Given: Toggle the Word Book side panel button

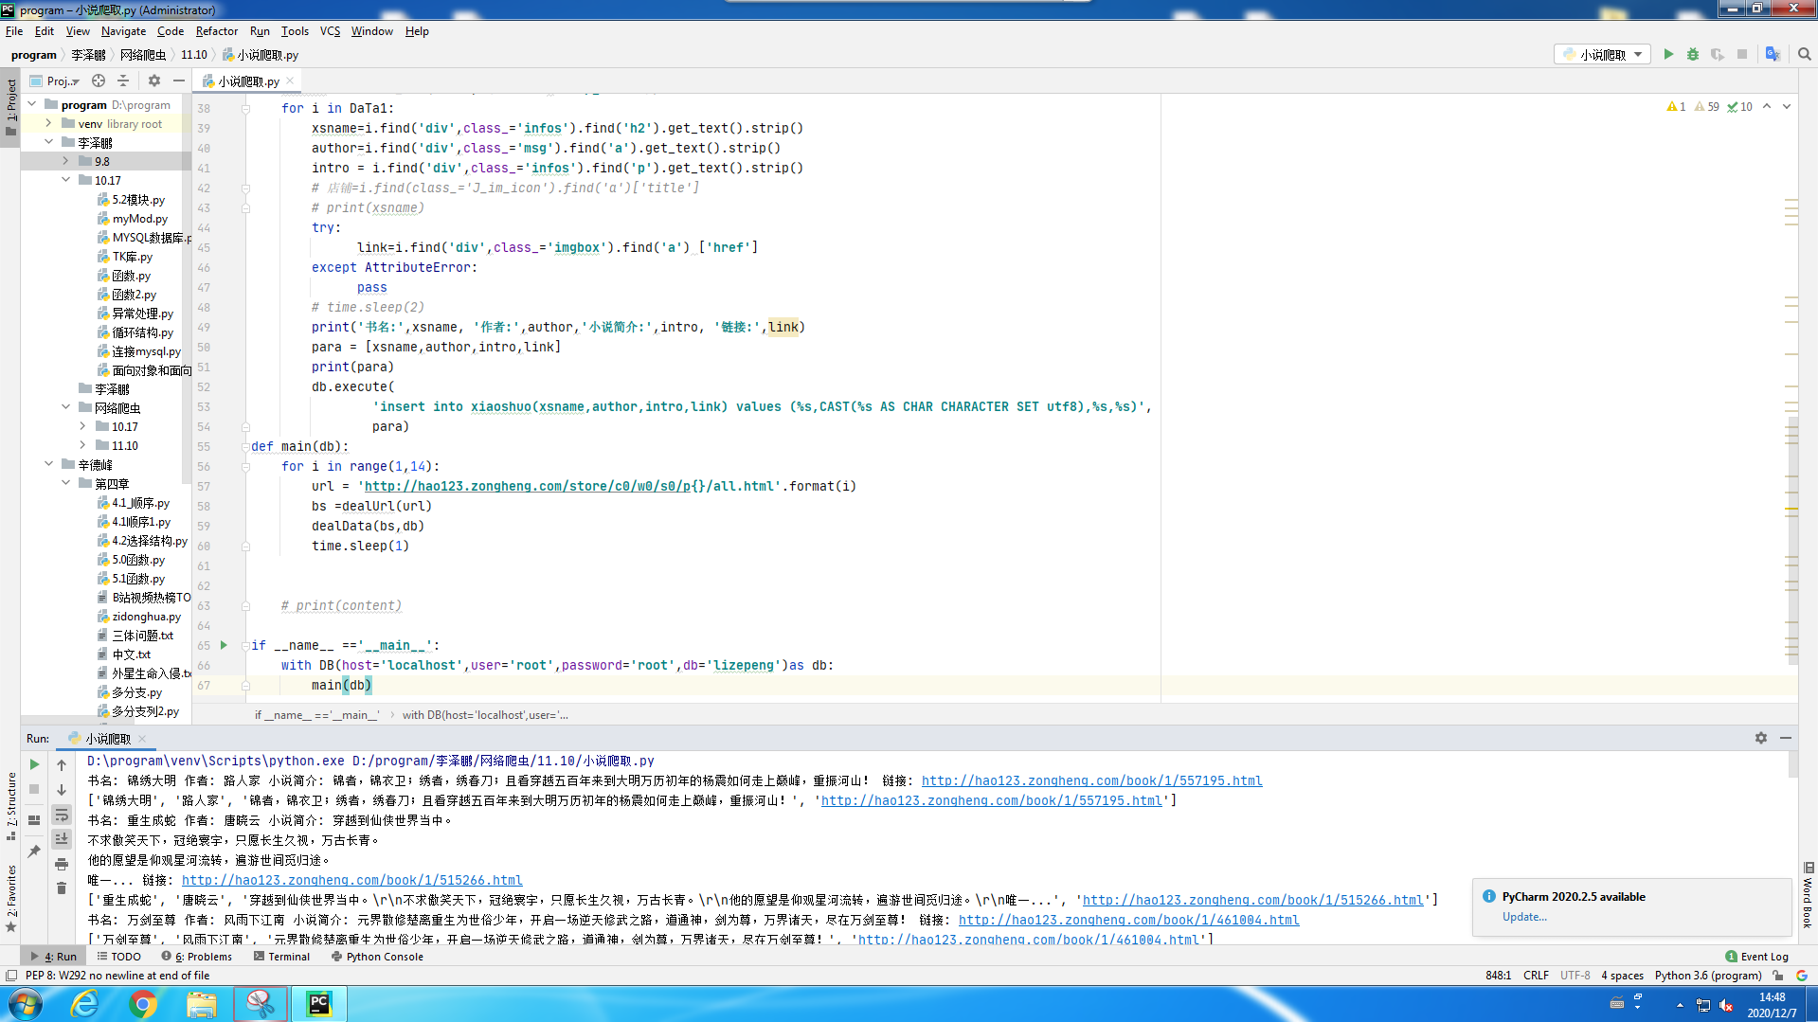Looking at the screenshot, I should 1808,896.
